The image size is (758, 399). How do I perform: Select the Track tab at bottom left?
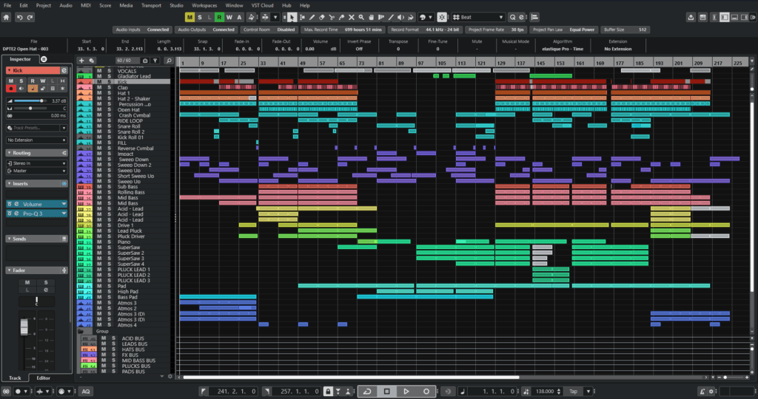(x=15, y=378)
